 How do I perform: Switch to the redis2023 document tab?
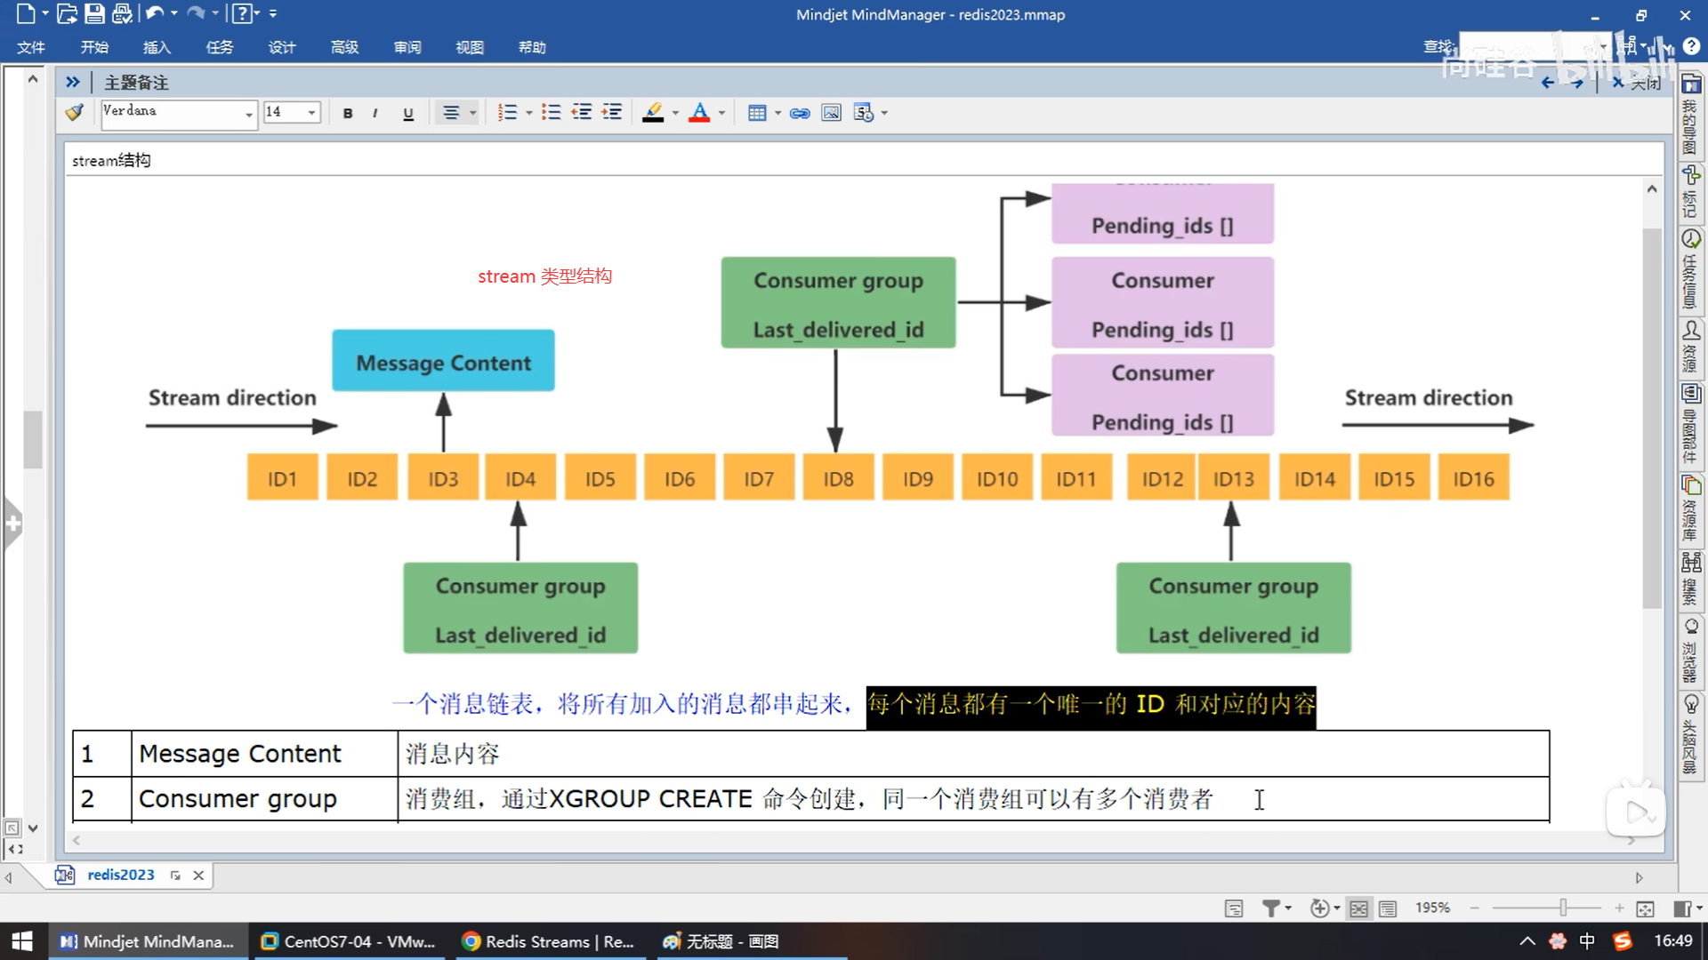click(120, 875)
